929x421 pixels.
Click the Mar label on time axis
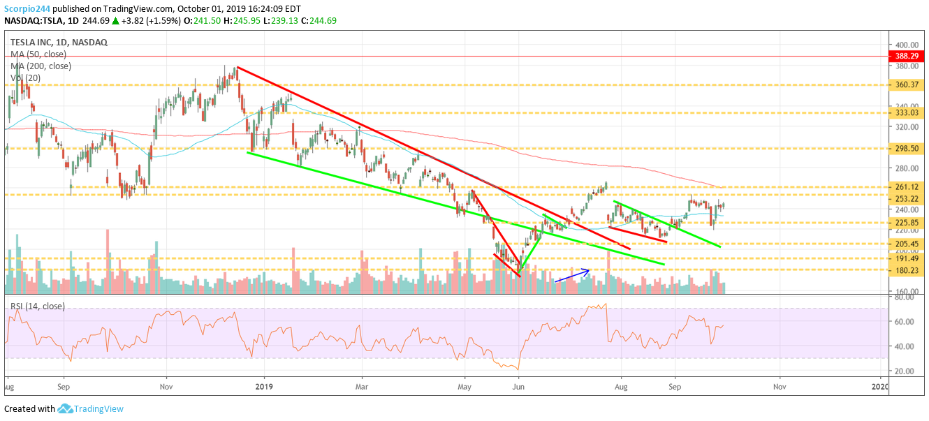(361, 385)
